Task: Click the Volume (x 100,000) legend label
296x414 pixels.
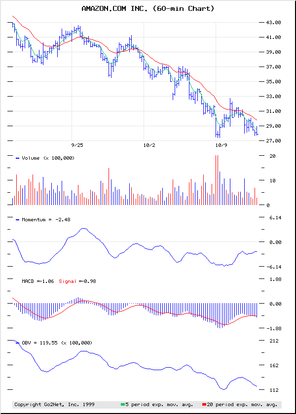Action: pyautogui.click(x=48, y=158)
